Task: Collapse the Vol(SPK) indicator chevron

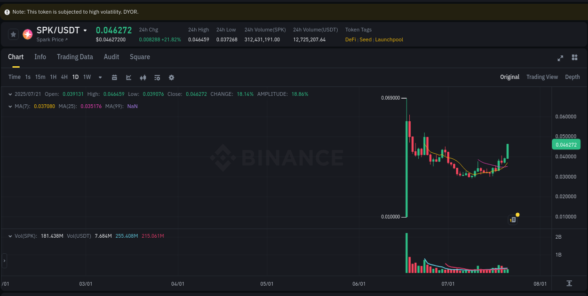Action: (10, 236)
